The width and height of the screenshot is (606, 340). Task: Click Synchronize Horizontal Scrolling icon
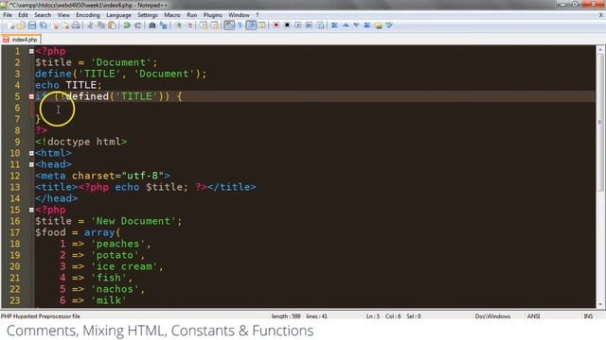(x=214, y=25)
